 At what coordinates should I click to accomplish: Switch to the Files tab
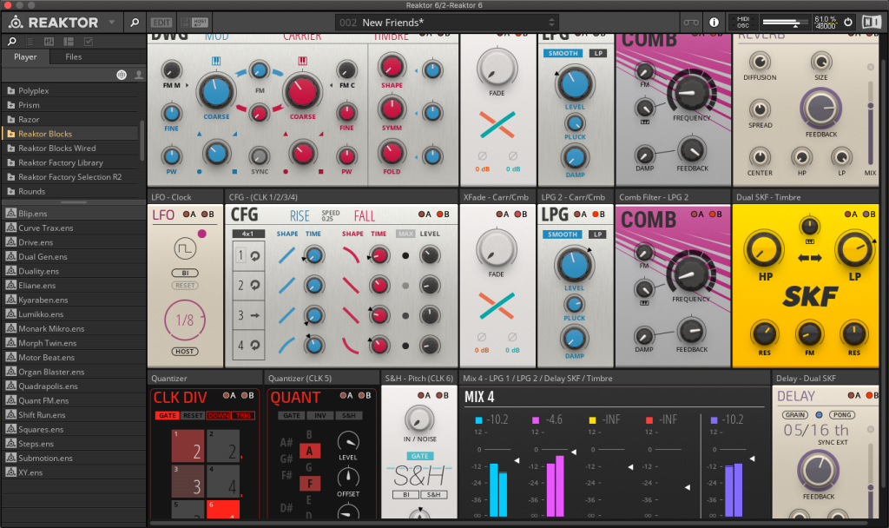point(74,56)
